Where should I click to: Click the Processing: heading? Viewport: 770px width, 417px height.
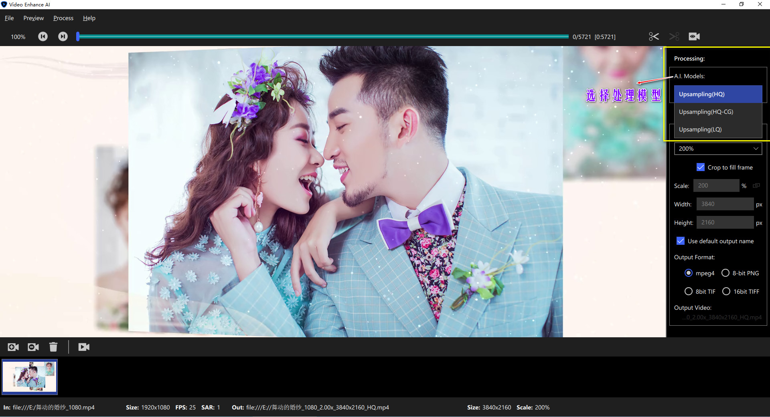(689, 58)
